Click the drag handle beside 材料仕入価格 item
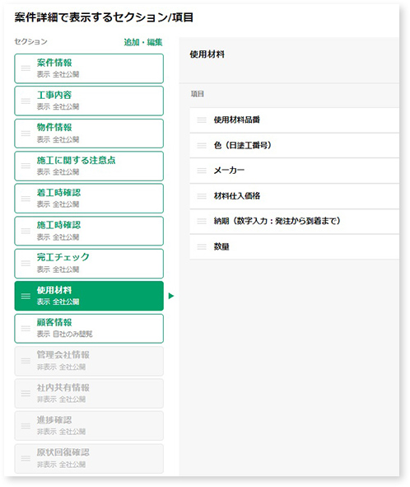 click(x=202, y=196)
